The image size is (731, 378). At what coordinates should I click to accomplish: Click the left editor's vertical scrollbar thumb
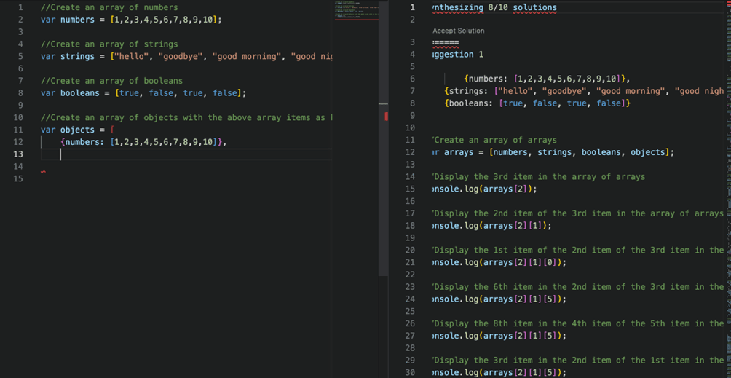(x=383, y=138)
